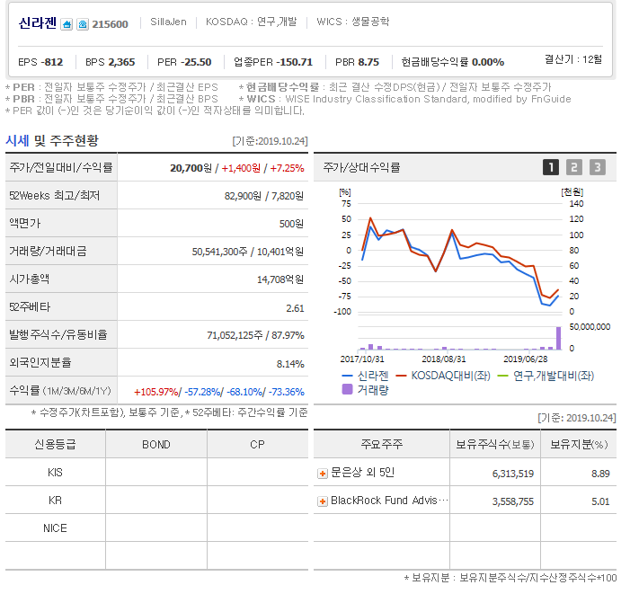The height and width of the screenshot is (594, 630).
Task: Click the 82,900원 / 7,820원 value
Action: point(264,196)
